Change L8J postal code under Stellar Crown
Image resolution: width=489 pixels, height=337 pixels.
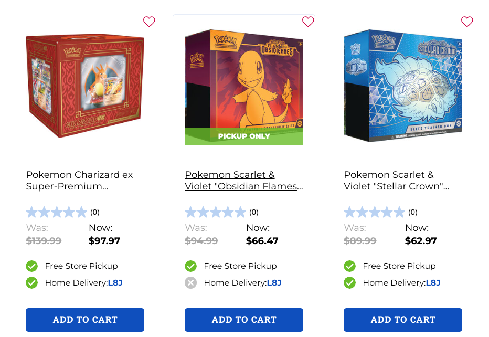[x=433, y=283]
